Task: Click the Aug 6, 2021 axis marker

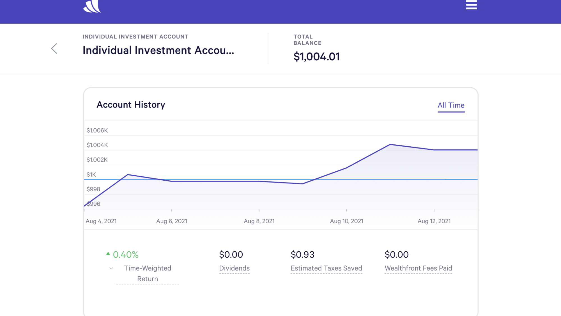Action: (172, 221)
